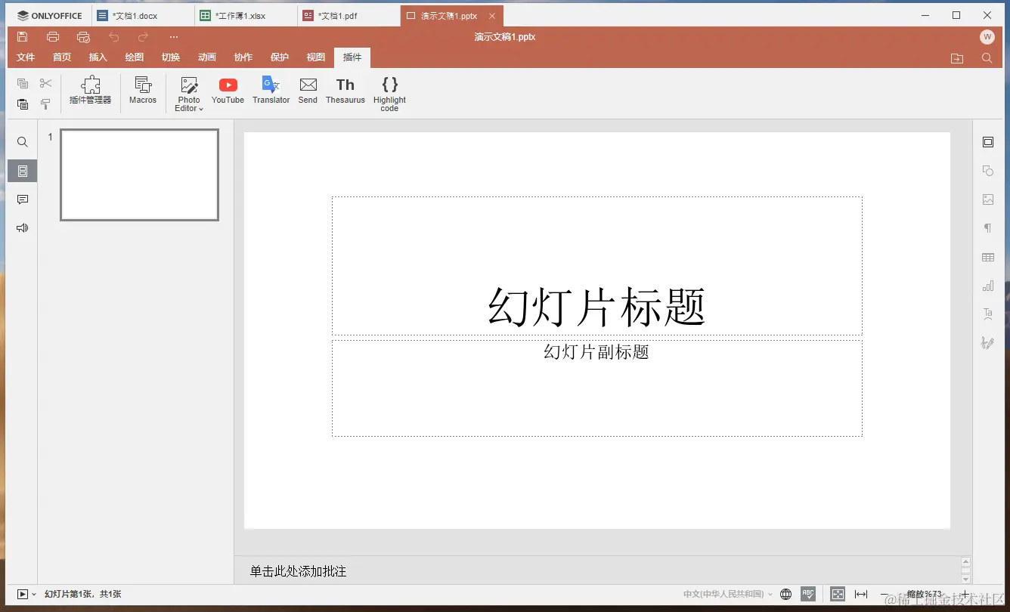
Task: Click the quick print icon
Action: (x=83, y=37)
